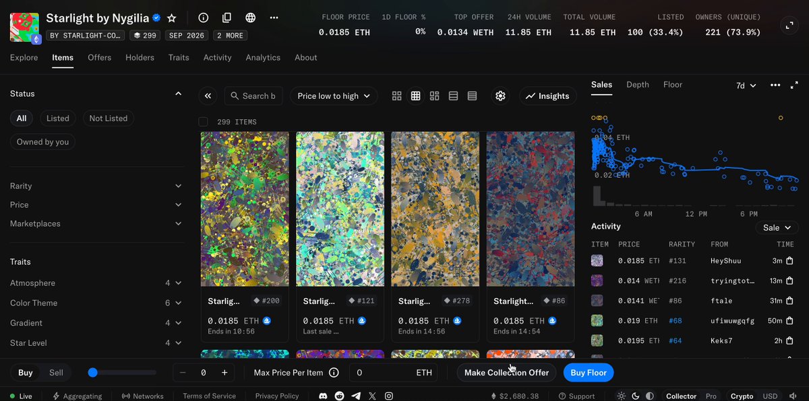
Task: Click the Make Collection Offer button
Action: [507, 373]
